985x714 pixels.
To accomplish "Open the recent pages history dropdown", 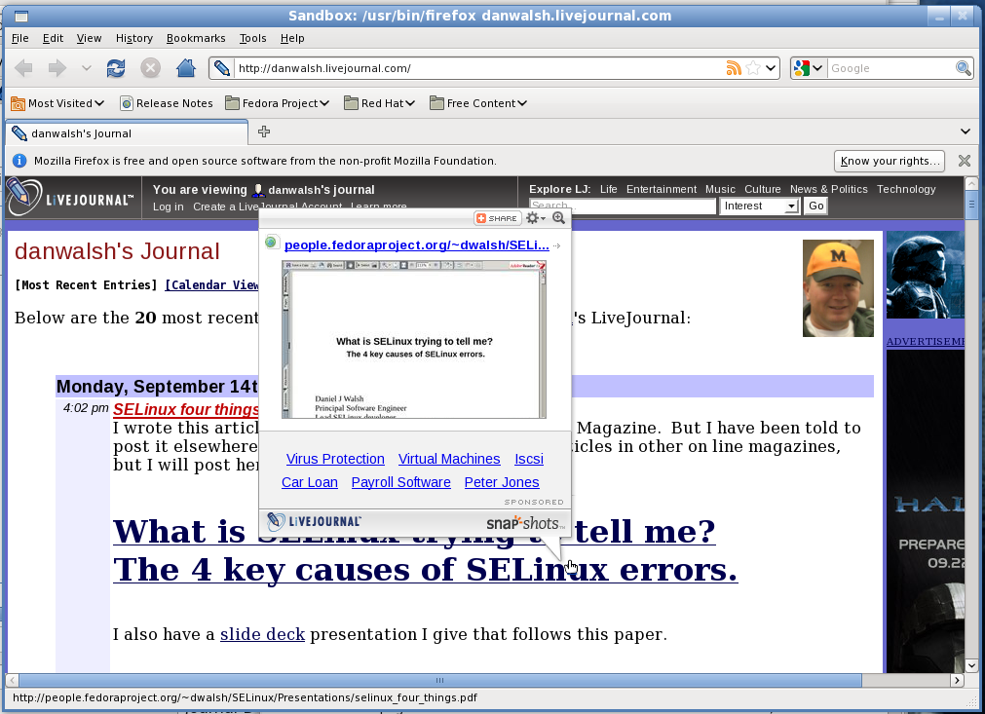I will tap(87, 68).
